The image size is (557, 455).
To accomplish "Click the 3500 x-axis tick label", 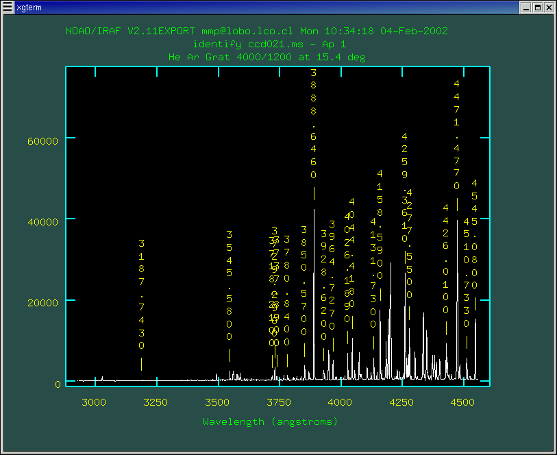I will coord(217,402).
